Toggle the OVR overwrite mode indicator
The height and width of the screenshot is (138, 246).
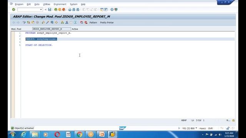point(210,128)
